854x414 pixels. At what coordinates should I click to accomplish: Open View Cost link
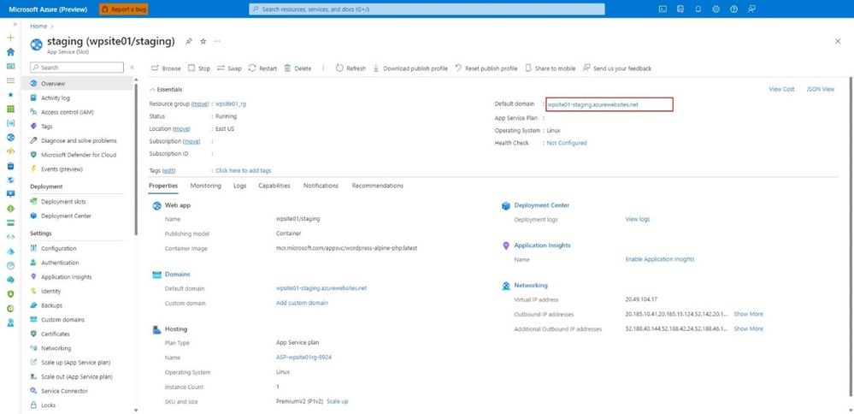781,89
